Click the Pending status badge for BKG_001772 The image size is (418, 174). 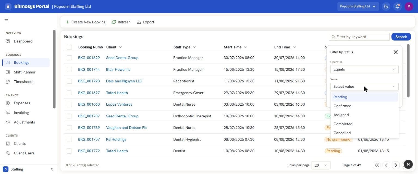[333, 151]
